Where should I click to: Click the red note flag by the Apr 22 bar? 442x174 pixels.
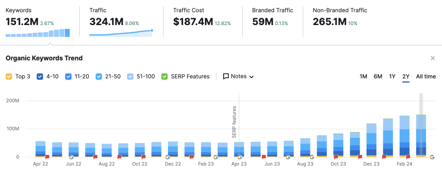click(47, 157)
